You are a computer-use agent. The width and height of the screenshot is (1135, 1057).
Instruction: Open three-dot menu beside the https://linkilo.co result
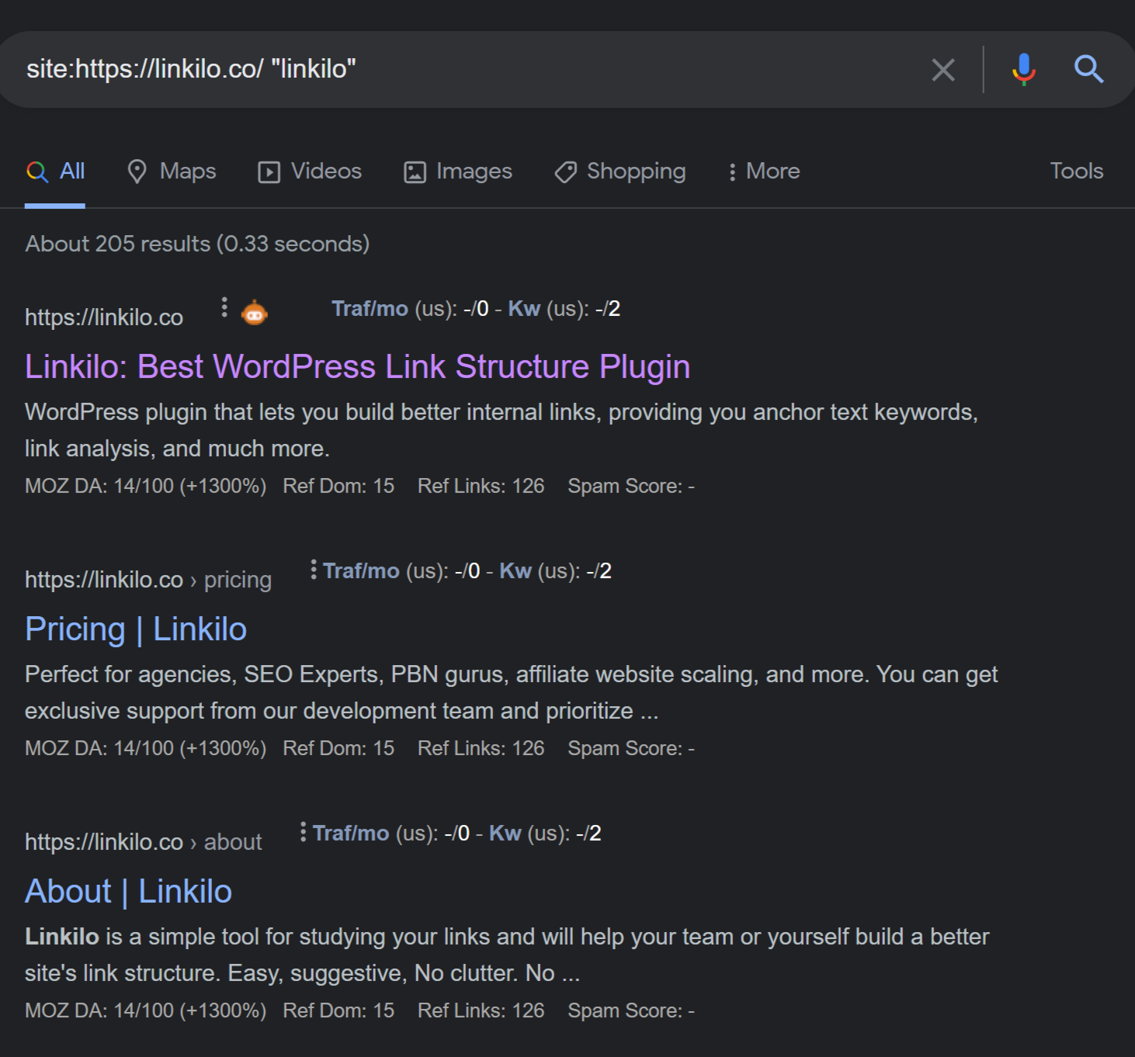pyautogui.click(x=224, y=308)
